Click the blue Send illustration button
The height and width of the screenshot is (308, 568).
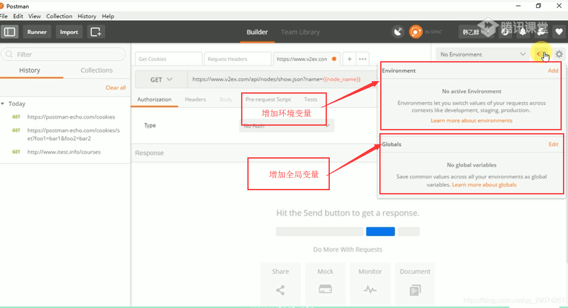[380, 231]
